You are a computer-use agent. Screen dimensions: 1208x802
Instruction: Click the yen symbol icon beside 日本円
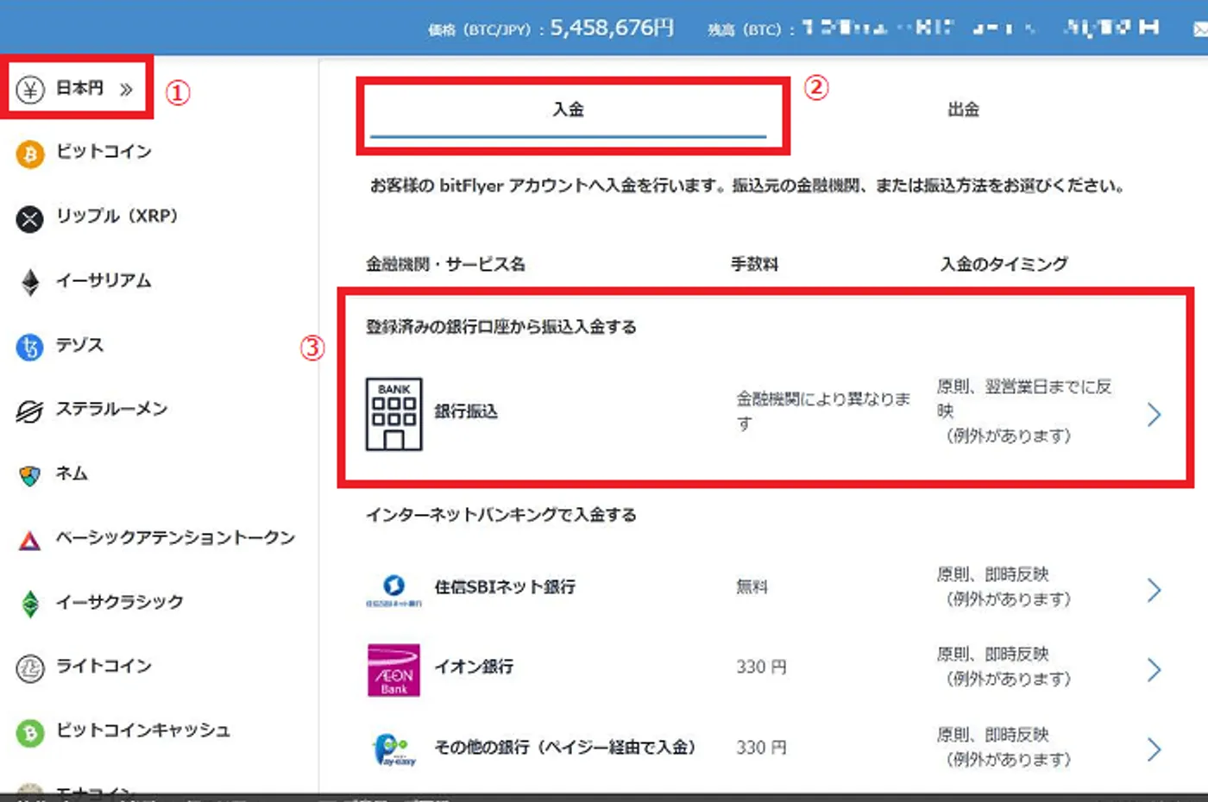pos(30,89)
